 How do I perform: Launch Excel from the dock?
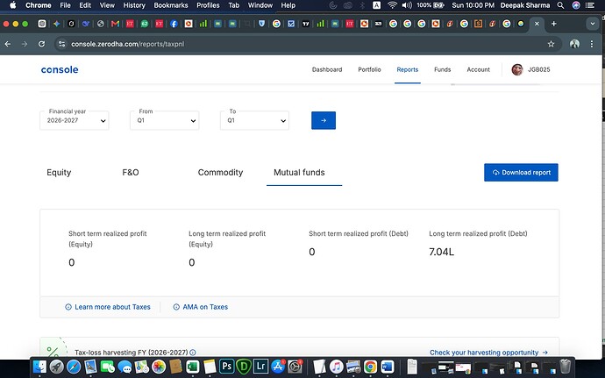point(193,367)
